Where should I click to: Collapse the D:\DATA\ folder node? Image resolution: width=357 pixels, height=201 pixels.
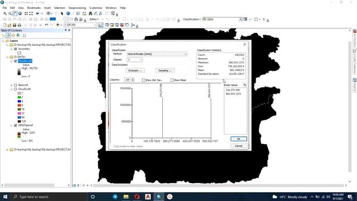click(x=7, y=57)
